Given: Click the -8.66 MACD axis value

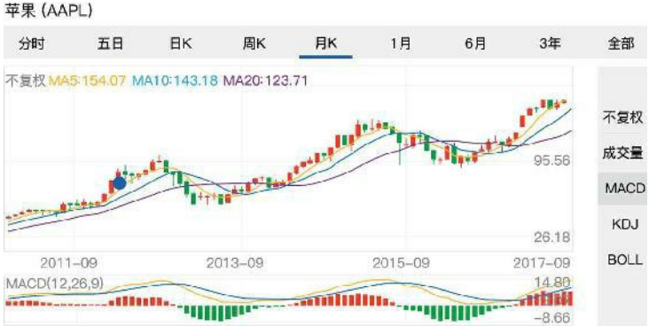Looking at the screenshot, I should 552,319.
